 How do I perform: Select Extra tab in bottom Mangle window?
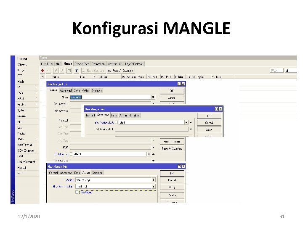[77, 173]
